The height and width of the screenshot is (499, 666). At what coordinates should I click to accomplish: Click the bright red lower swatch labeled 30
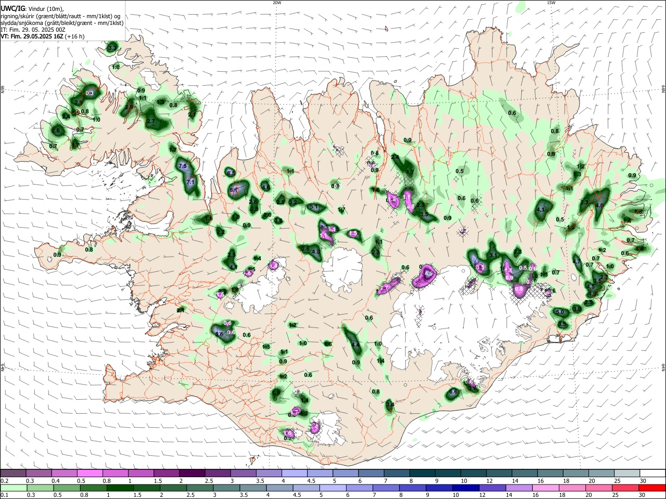tap(652, 488)
